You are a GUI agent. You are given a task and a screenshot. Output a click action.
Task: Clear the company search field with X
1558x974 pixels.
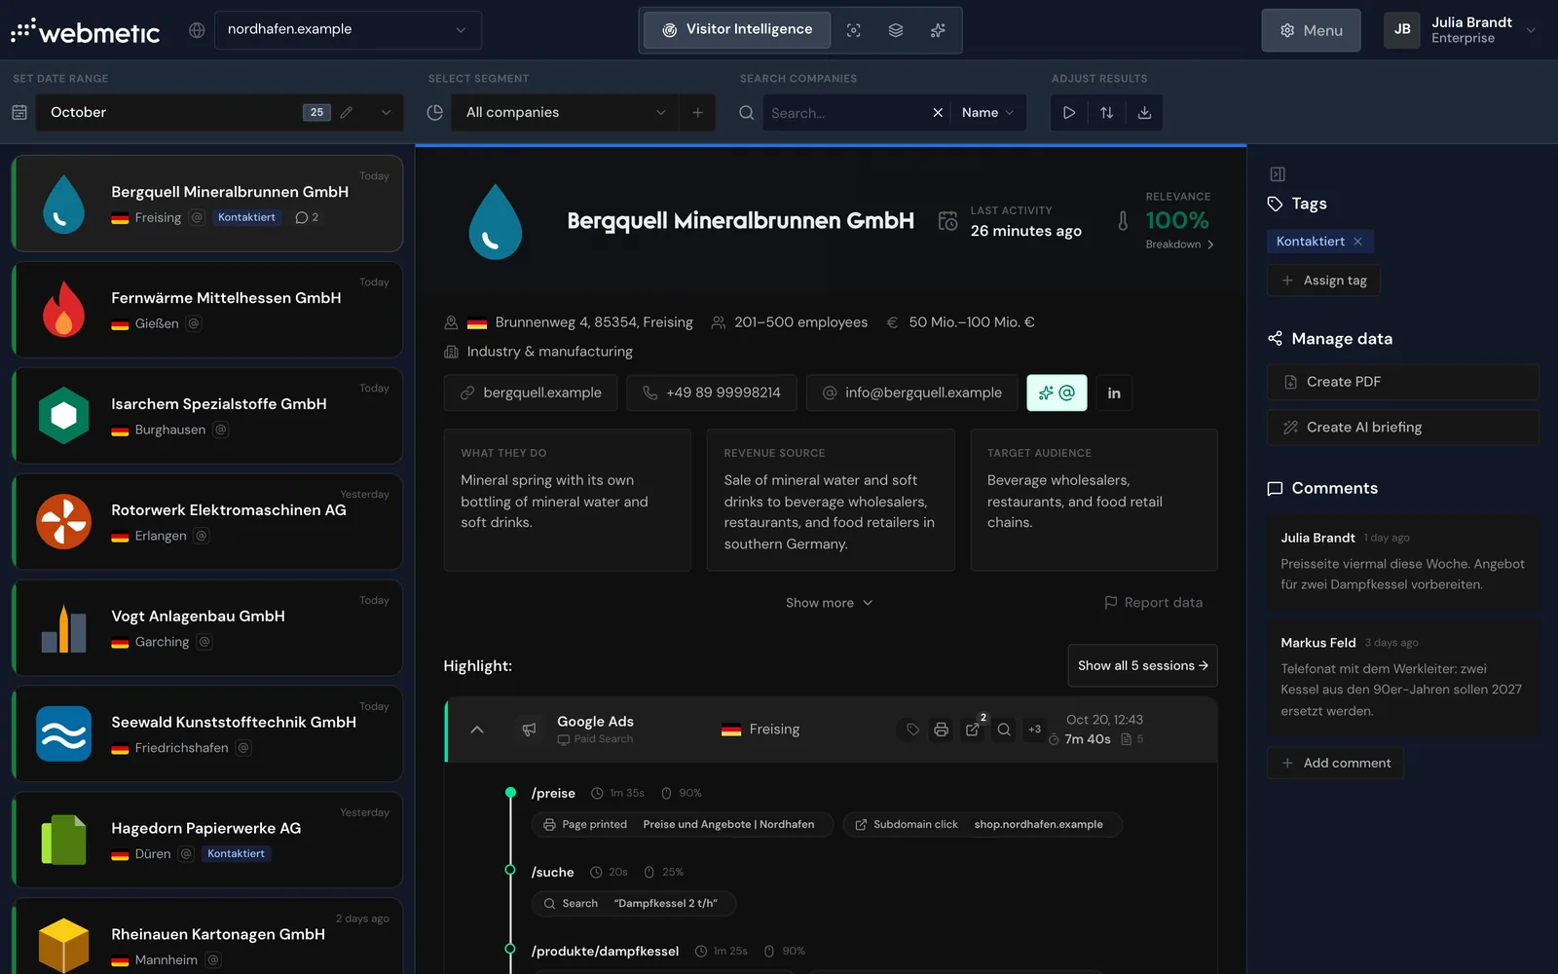click(x=938, y=113)
